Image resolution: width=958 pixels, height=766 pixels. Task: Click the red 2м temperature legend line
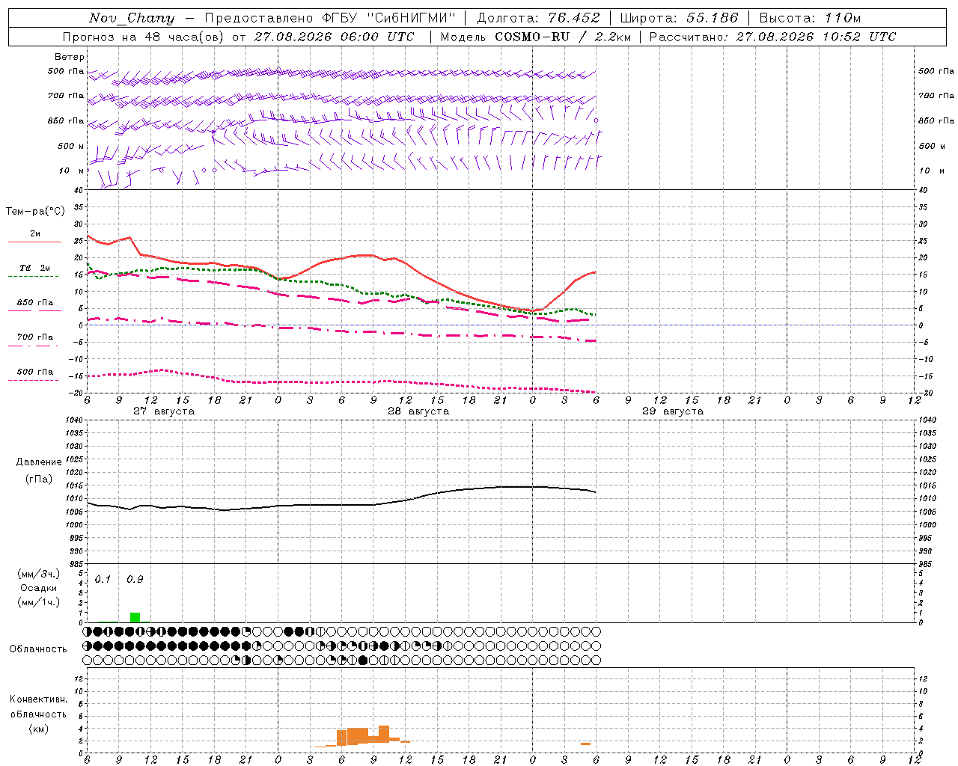coord(34,242)
